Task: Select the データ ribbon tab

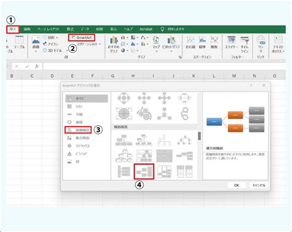Action: pyautogui.click(x=84, y=29)
